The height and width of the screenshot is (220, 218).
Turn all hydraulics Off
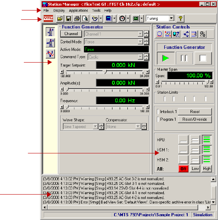[x=183, y=169]
